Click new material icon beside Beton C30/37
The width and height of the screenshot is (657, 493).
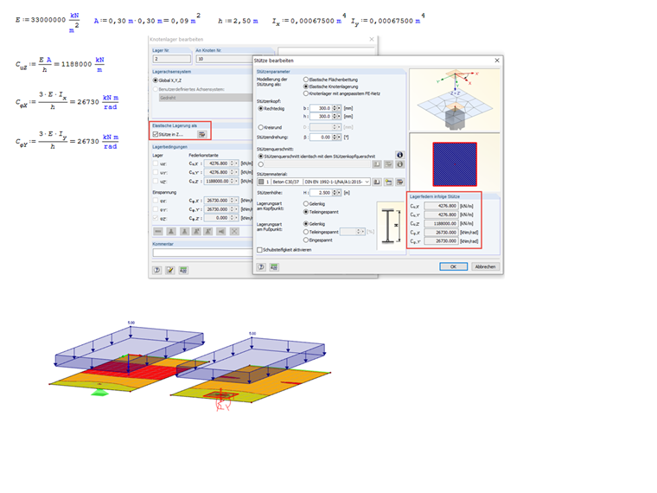388,182
